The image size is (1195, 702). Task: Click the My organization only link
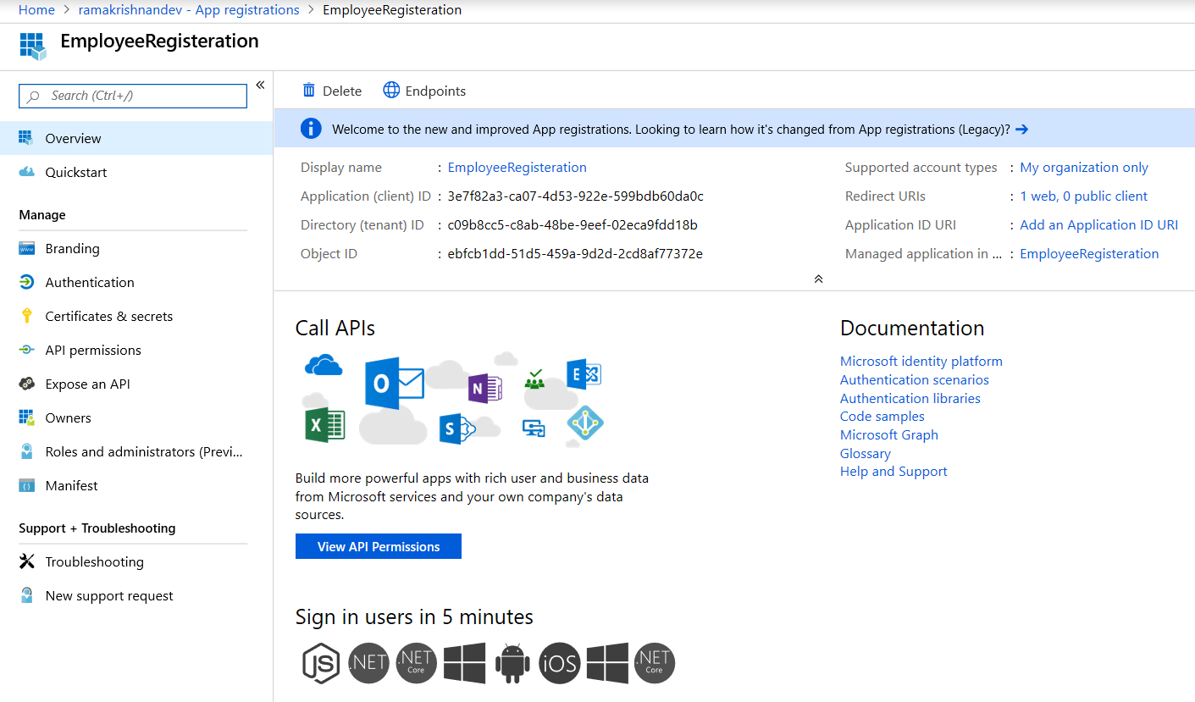point(1084,168)
